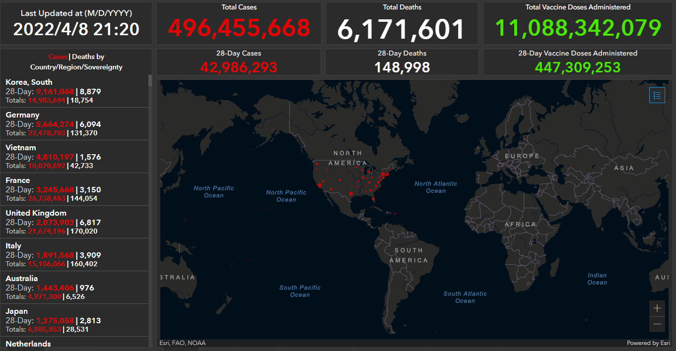Click the South Pacific Ocean map label

[300, 291]
